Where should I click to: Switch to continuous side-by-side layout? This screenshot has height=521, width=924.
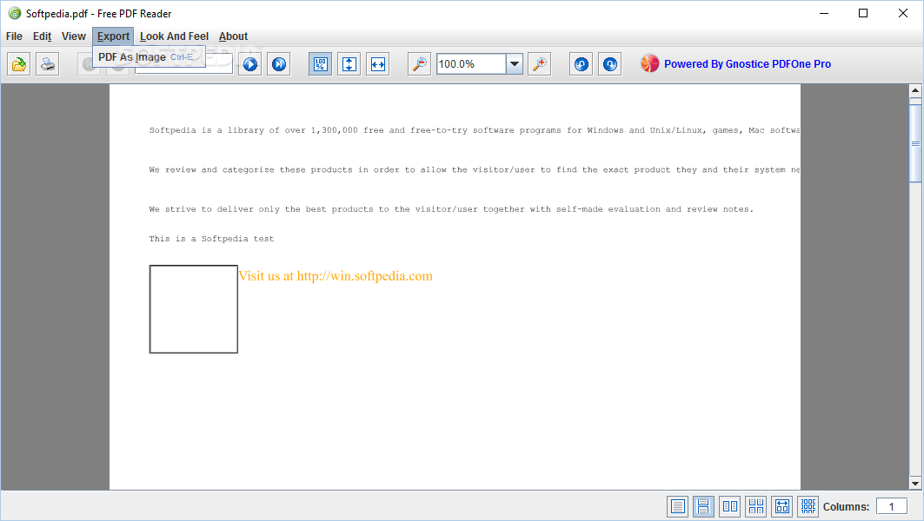(x=756, y=506)
